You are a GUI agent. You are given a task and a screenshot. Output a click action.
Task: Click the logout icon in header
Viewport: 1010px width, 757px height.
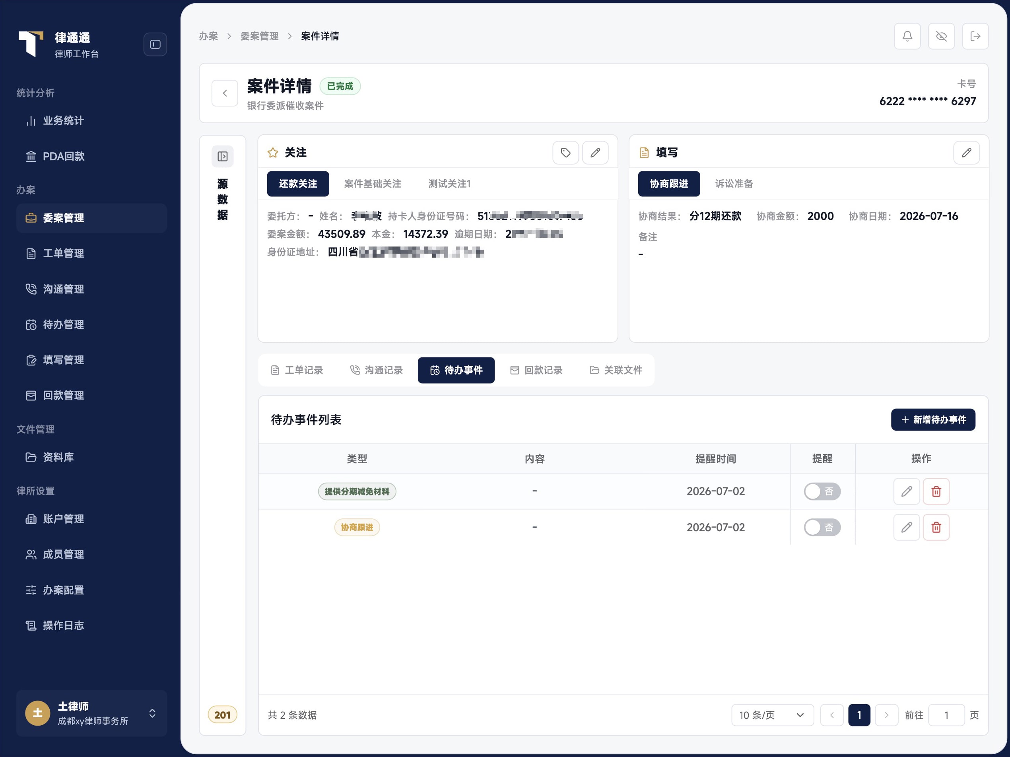pyautogui.click(x=975, y=36)
